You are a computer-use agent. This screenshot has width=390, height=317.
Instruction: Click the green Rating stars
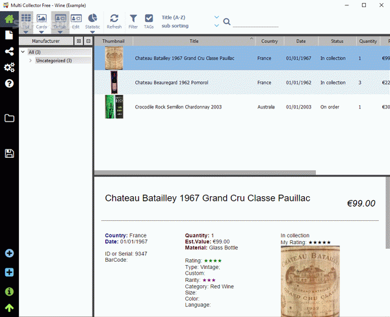(213, 260)
